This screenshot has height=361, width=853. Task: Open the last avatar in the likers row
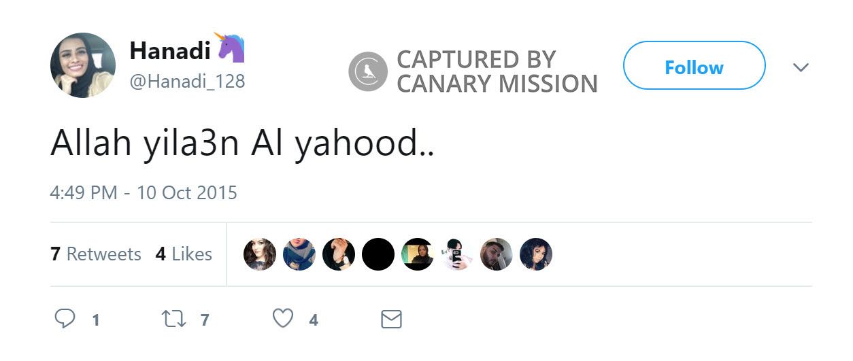(x=536, y=254)
